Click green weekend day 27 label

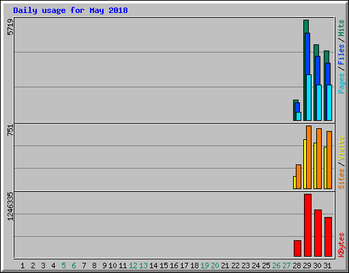[286, 265]
